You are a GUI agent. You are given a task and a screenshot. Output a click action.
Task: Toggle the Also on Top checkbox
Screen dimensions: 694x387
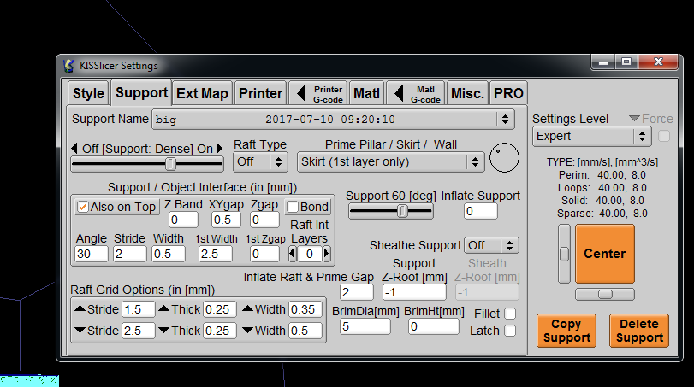83,207
